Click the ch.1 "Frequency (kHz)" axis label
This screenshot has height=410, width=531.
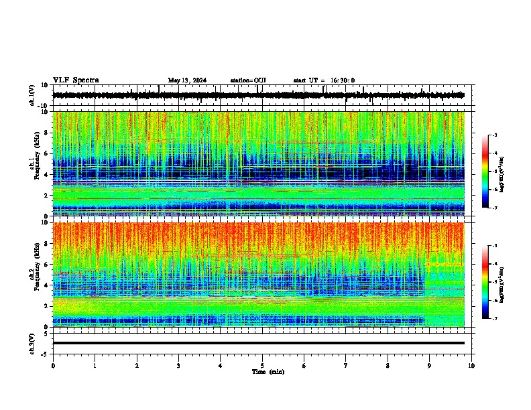[37, 155]
